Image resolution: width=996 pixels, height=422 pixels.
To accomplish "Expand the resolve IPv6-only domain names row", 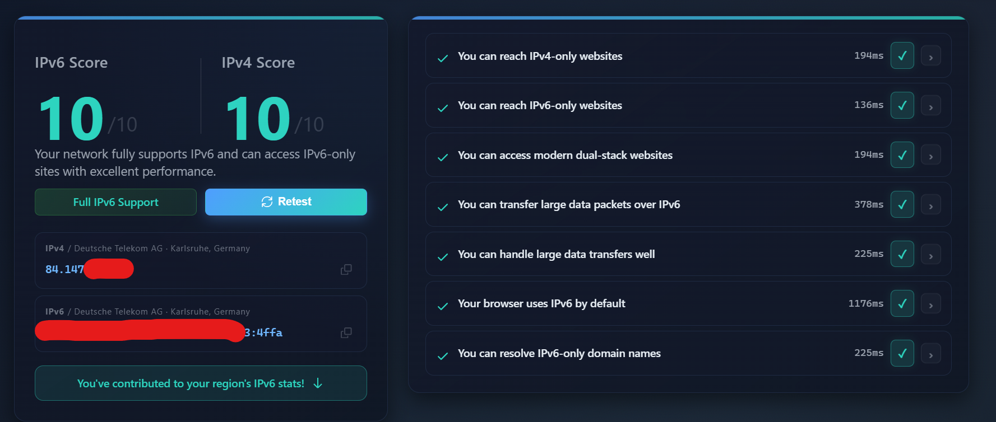I will point(930,354).
